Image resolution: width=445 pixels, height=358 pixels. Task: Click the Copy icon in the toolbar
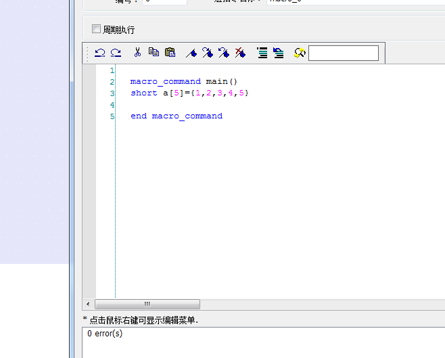tap(154, 53)
